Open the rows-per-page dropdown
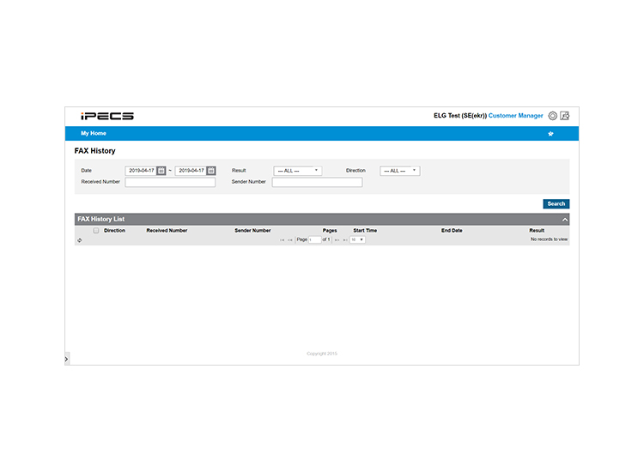 tap(357, 239)
